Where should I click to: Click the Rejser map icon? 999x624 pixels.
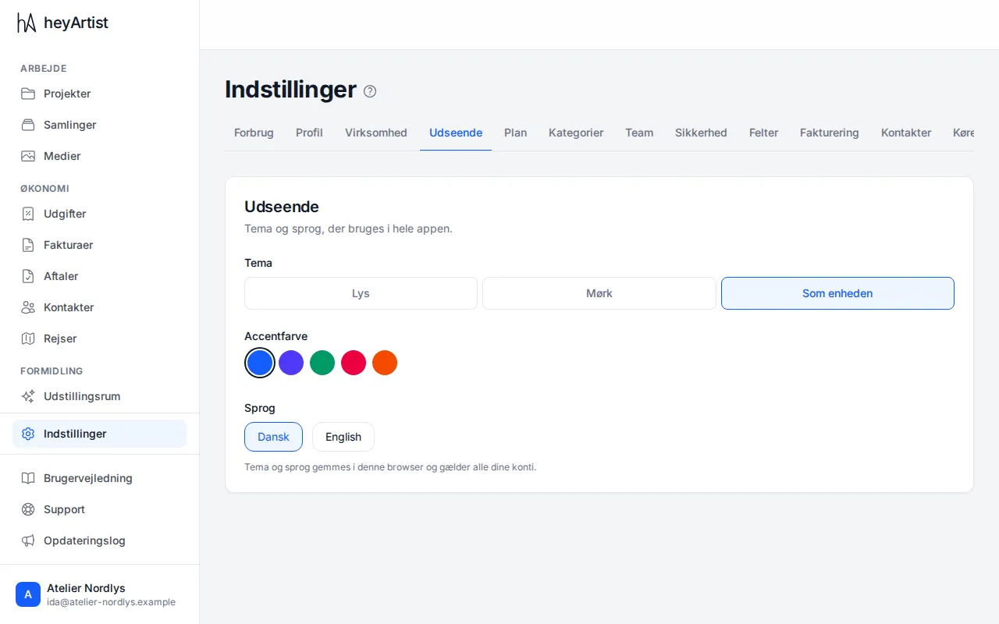pos(28,339)
